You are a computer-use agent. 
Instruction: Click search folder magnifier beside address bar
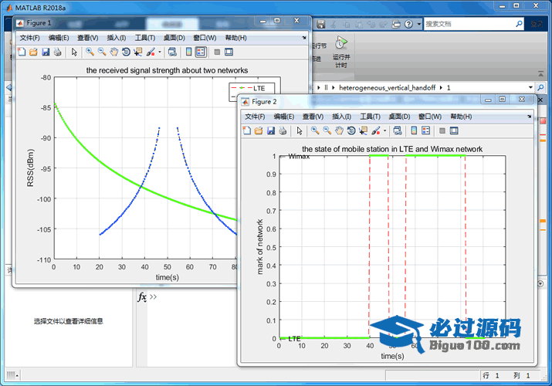coord(540,87)
